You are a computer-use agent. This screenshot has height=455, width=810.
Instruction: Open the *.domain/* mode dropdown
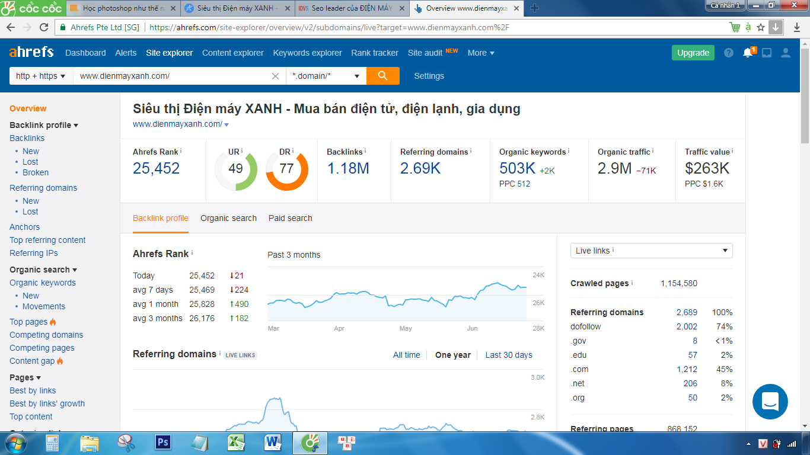coord(326,76)
